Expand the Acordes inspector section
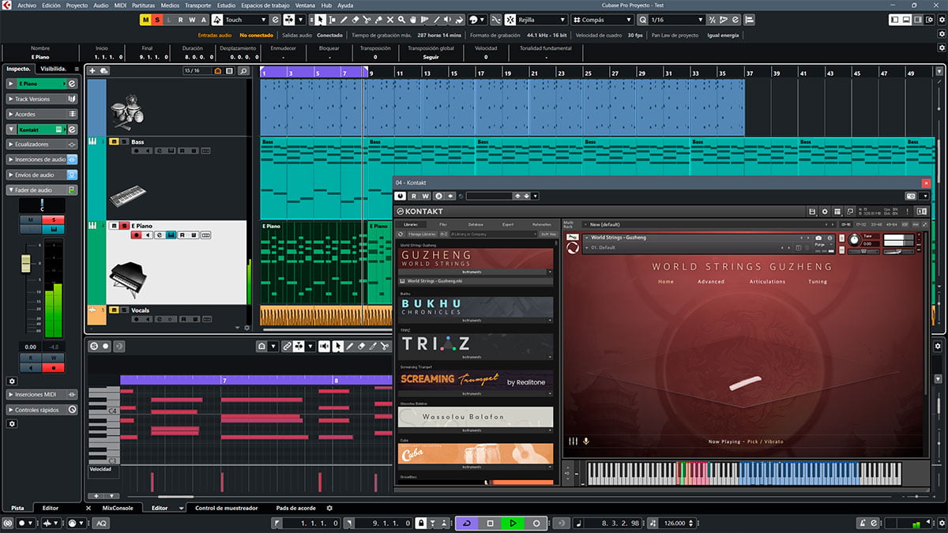Image resolution: width=948 pixels, height=533 pixels. click(42, 114)
